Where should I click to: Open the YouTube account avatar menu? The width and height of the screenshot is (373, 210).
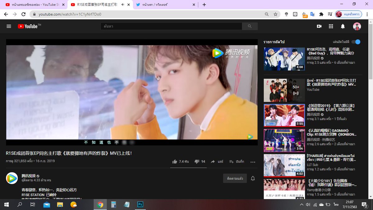(357, 26)
